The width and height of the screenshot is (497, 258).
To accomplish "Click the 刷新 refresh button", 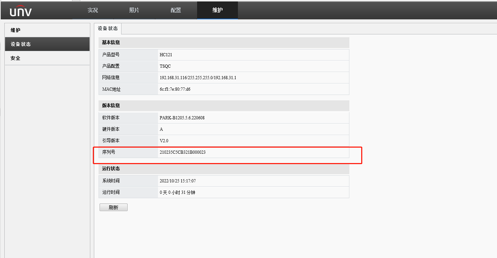I will coord(114,207).
